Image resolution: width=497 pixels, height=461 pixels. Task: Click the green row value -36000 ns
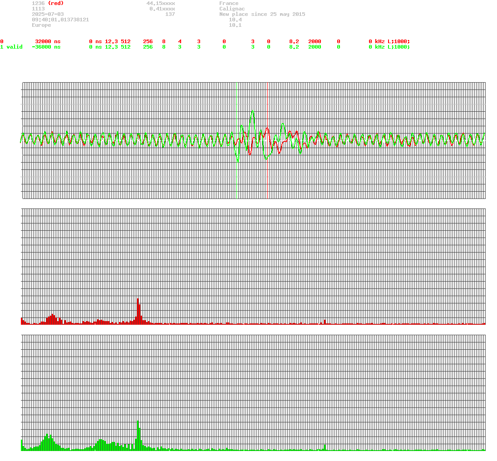pos(46,47)
